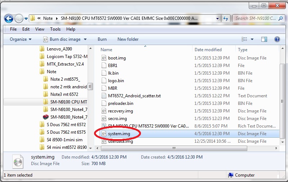Select the recovery.img disc icon
The height and width of the screenshot is (182, 288).
(x=104, y=111)
